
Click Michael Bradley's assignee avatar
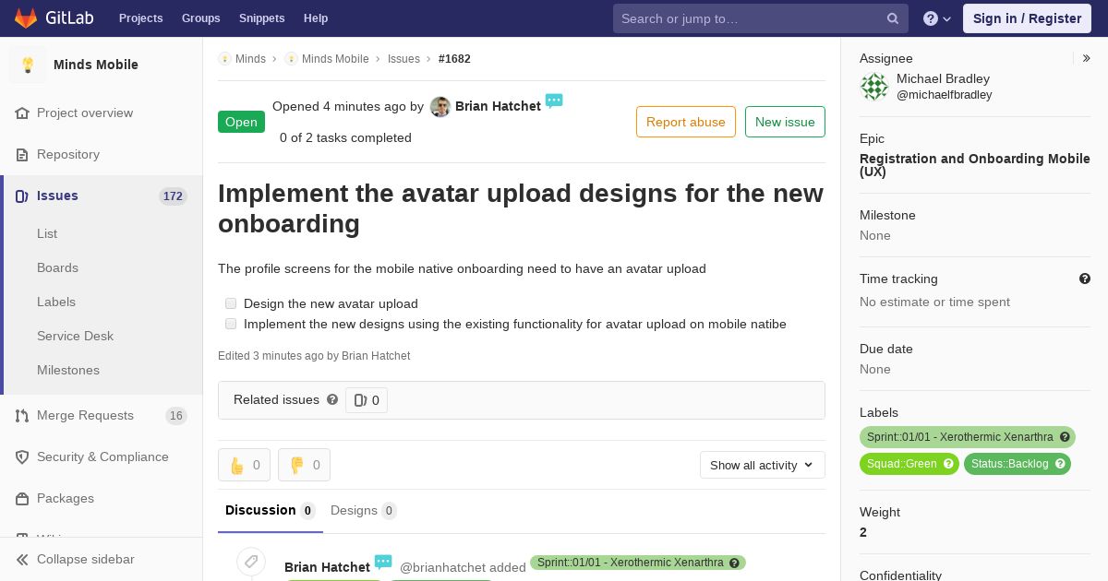pyautogui.click(x=874, y=87)
